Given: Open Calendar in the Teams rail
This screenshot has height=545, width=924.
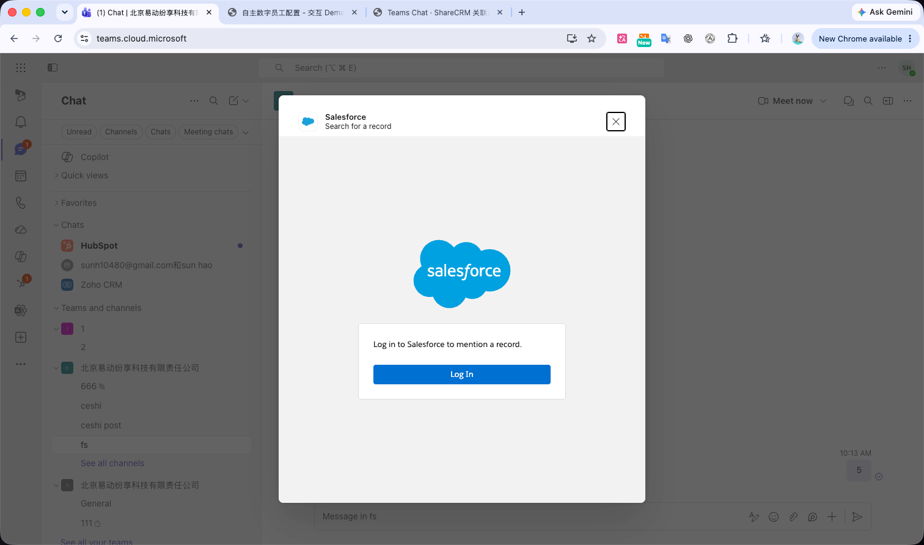Looking at the screenshot, I should pyautogui.click(x=21, y=176).
